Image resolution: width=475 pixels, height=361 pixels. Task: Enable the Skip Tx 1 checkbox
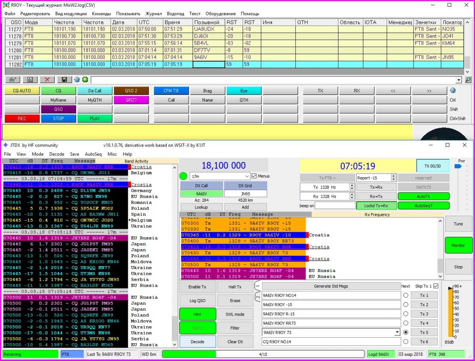(436, 286)
